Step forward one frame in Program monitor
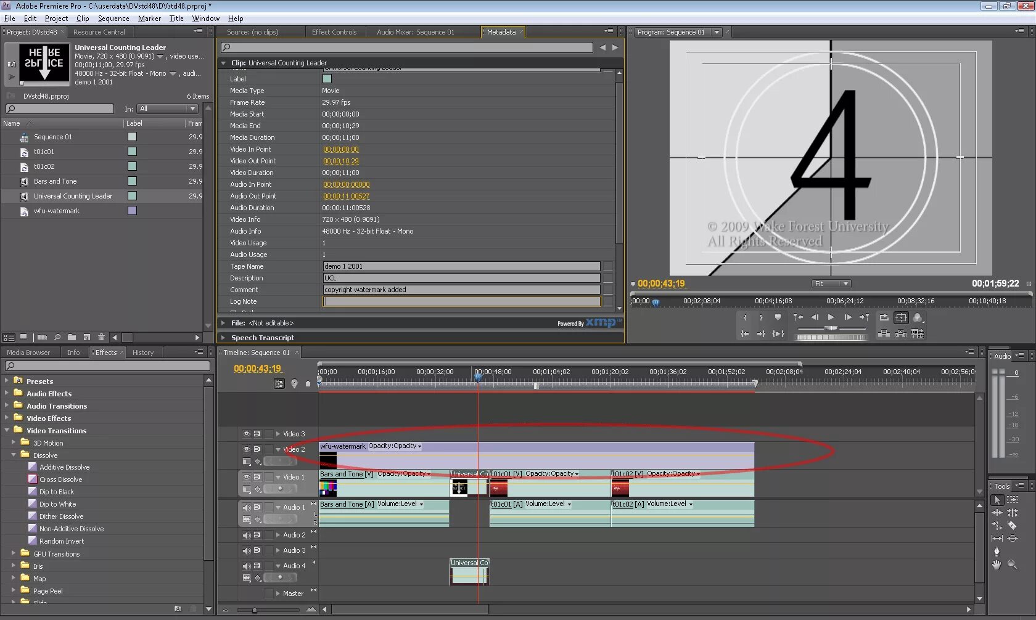The height and width of the screenshot is (620, 1036). [x=848, y=317]
